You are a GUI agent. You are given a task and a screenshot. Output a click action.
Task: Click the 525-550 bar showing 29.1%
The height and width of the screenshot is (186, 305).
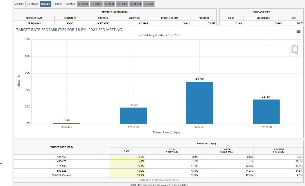(266, 112)
